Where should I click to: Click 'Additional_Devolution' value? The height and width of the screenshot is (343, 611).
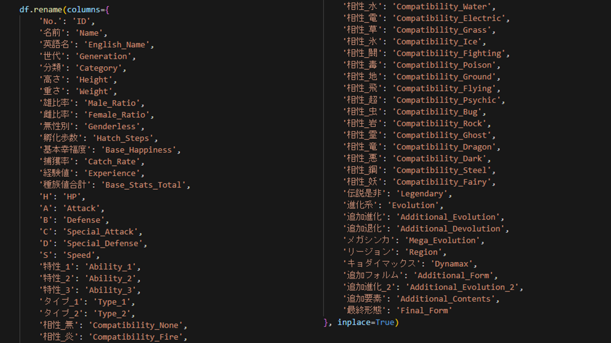450,229
